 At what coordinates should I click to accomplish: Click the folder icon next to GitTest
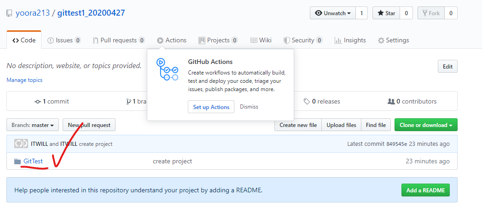point(17,161)
